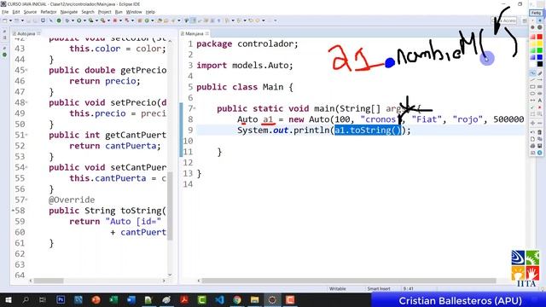Click the Main.java horizontal scrollbar
546x307 pixels.
[349, 281]
